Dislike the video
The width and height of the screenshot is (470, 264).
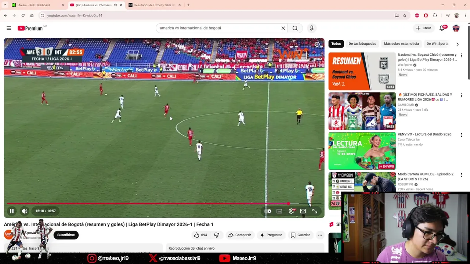(x=217, y=235)
